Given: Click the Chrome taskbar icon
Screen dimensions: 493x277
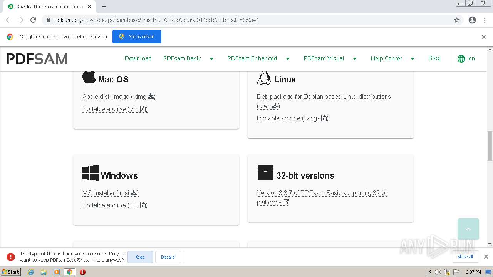Looking at the screenshot, I should point(70,272).
